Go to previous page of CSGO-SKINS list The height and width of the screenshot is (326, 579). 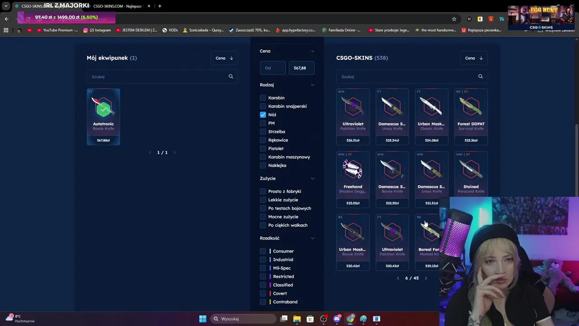398,278
